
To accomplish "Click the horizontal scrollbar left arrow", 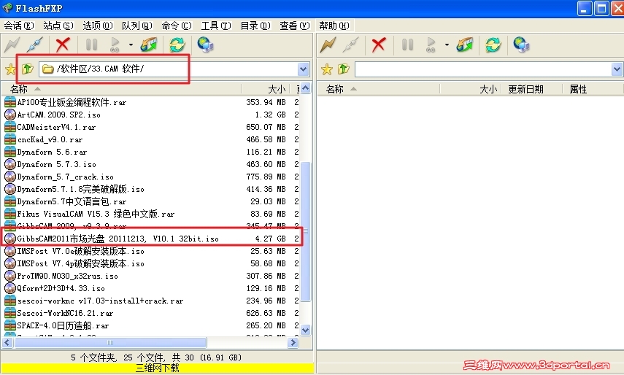I will pos(7,342).
